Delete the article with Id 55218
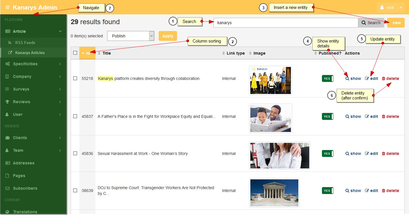409x217 pixels. tap(390, 78)
